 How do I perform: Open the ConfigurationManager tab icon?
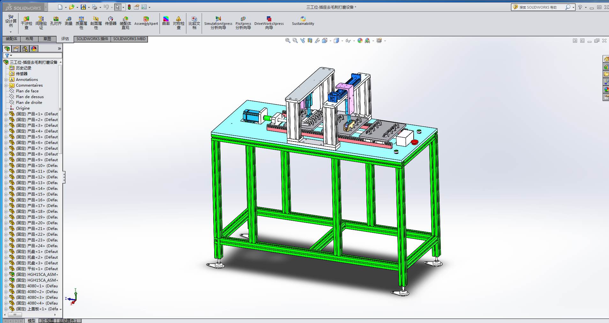[25, 49]
